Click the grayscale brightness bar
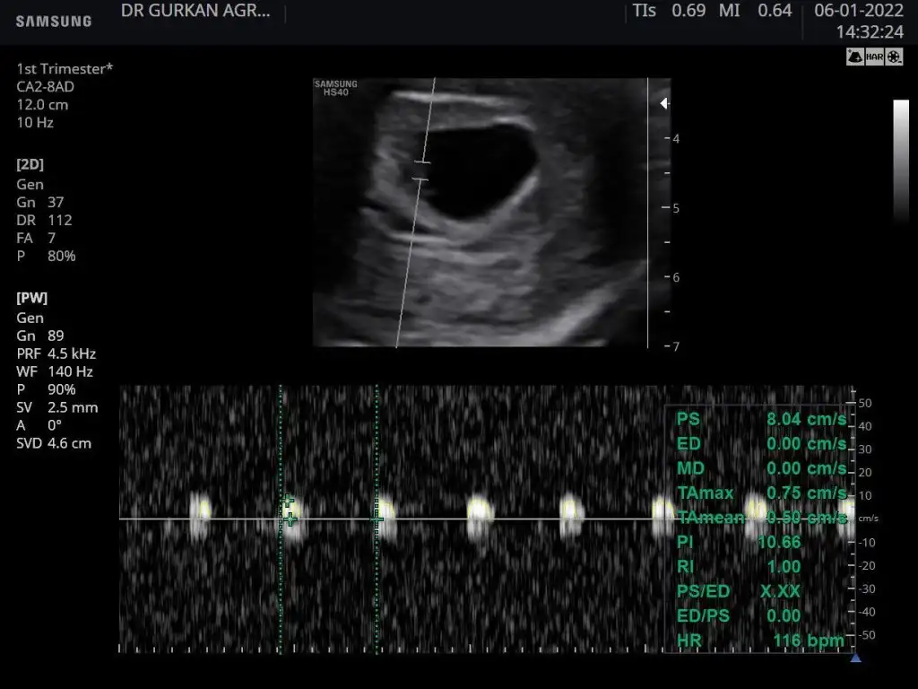 pos(900,160)
